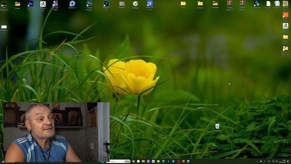Launch VEGAS Pro with the dark icon

[106, 4]
